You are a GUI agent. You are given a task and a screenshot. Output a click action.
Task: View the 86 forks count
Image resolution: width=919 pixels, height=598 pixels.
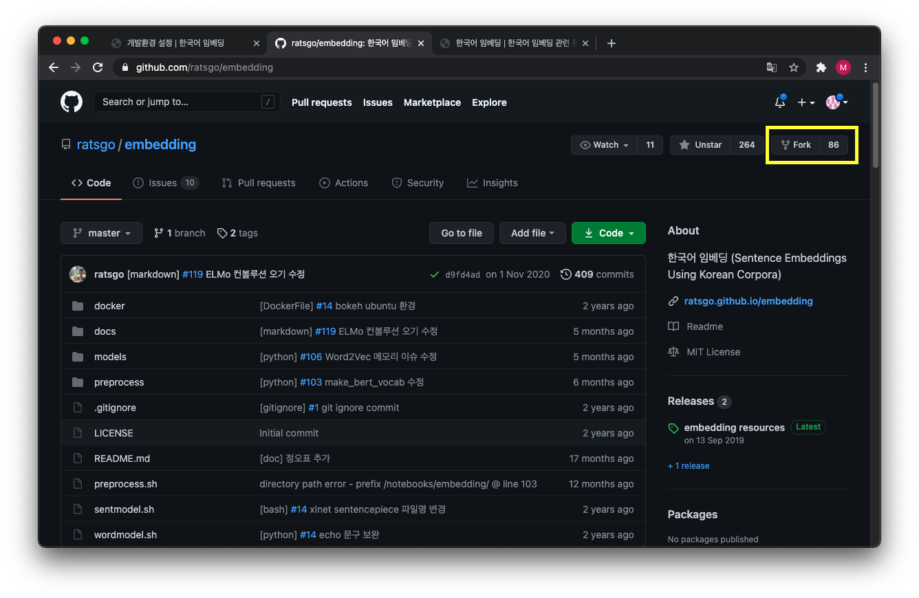coord(834,145)
